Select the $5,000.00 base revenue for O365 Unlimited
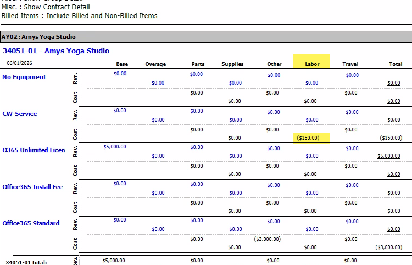412x265 pixels. (115, 147)
